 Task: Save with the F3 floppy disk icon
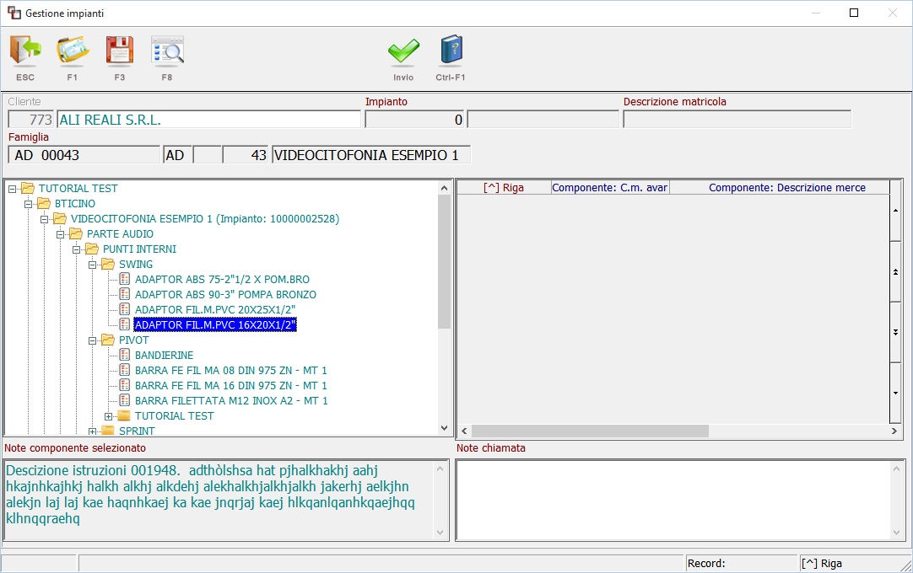[119, 51]
